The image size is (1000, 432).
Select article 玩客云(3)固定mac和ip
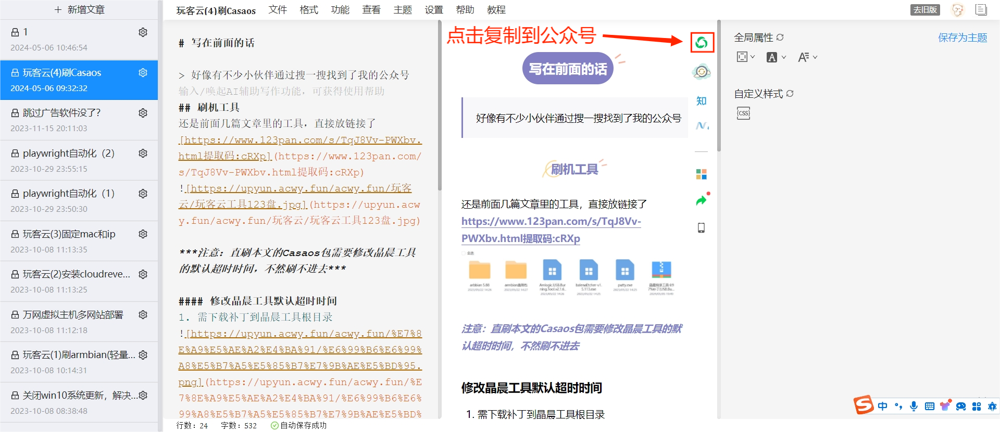(79, 241)
